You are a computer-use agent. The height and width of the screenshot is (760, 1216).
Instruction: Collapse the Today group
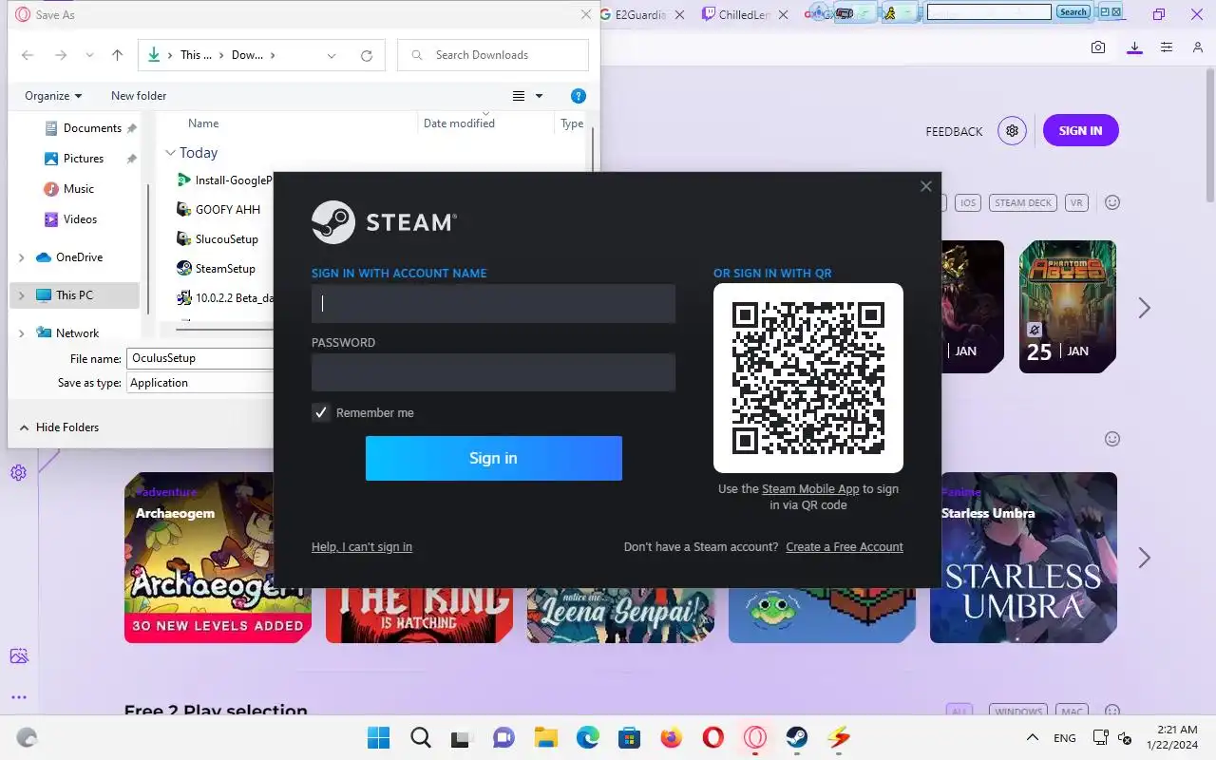point(171,153)
